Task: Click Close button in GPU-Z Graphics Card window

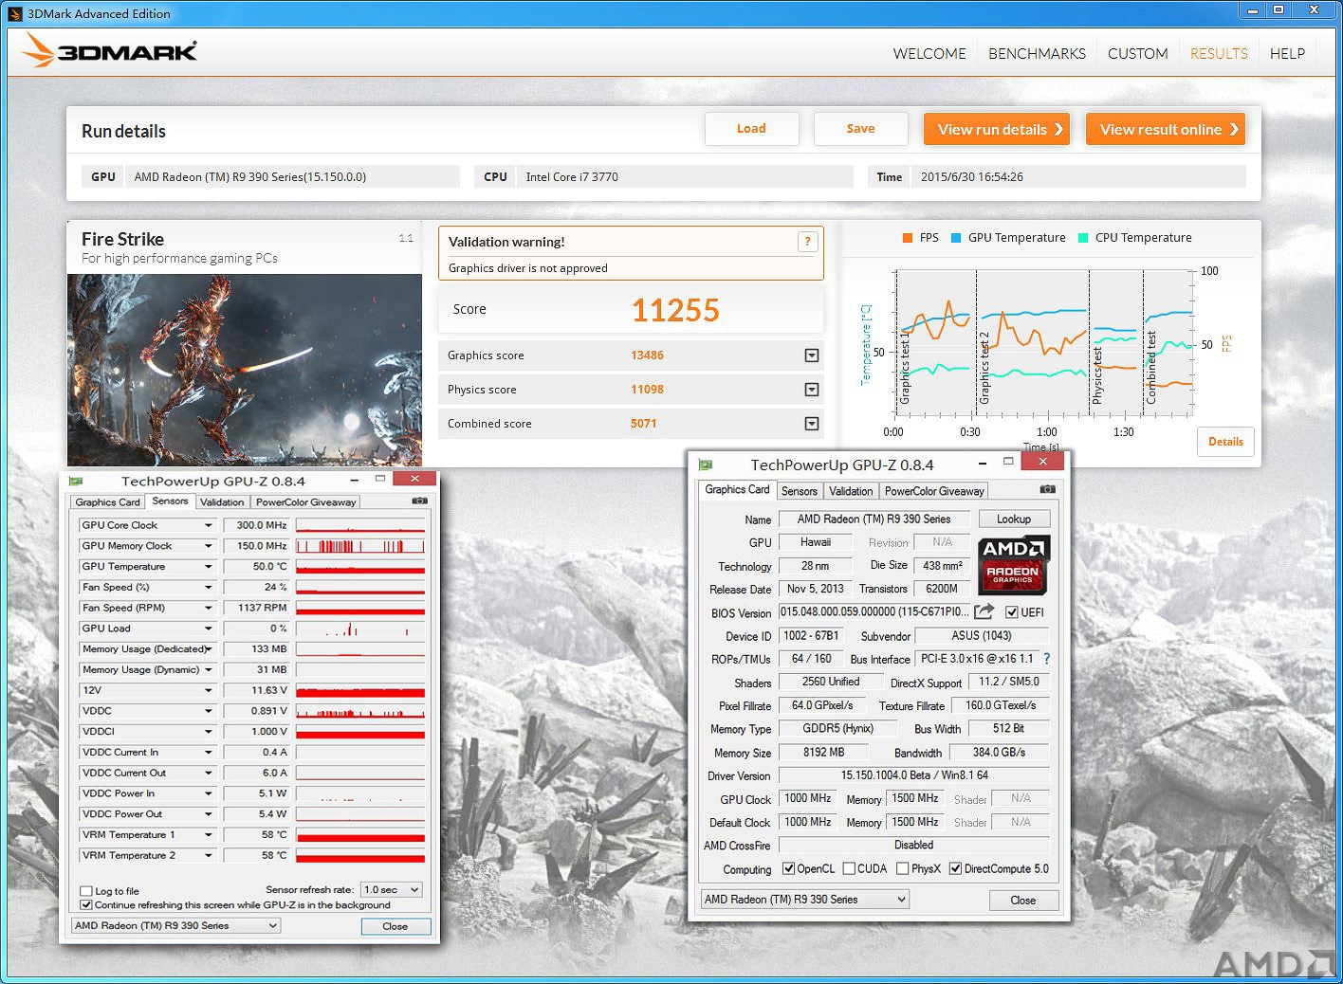Action: (x=1022, y=900)
